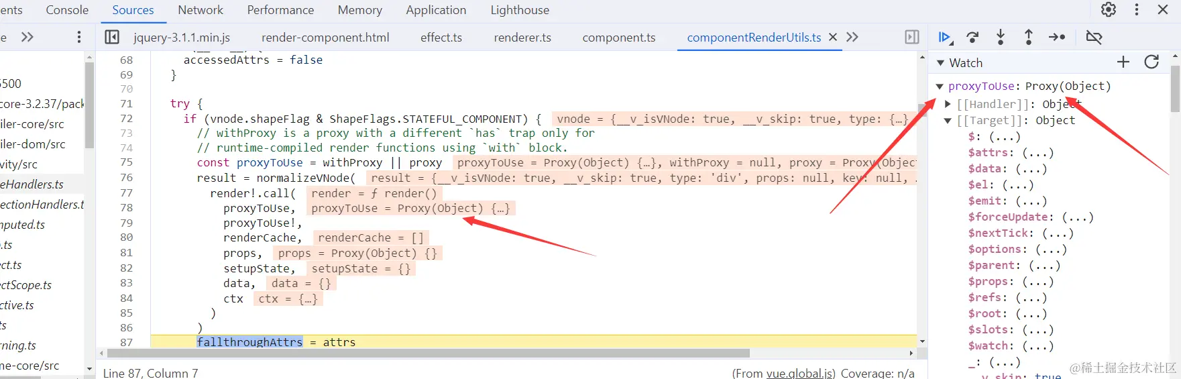
Task: Switch to the Sources panel tab
Action: 133,10
